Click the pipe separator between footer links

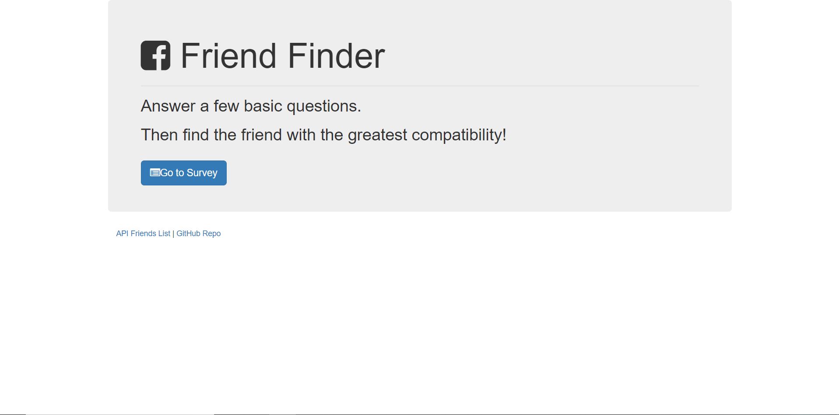[x=173, y=234]
